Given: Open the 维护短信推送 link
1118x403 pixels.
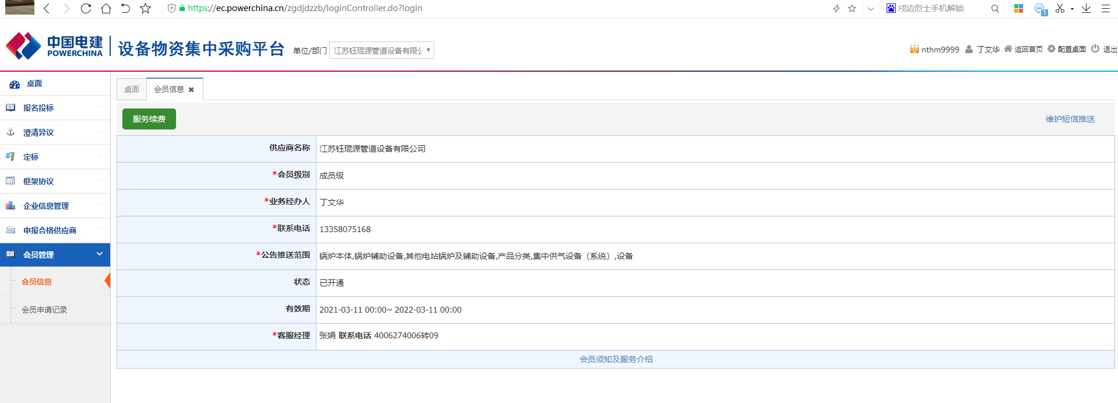Looking at the screenshot, I should coord(1070,119).
